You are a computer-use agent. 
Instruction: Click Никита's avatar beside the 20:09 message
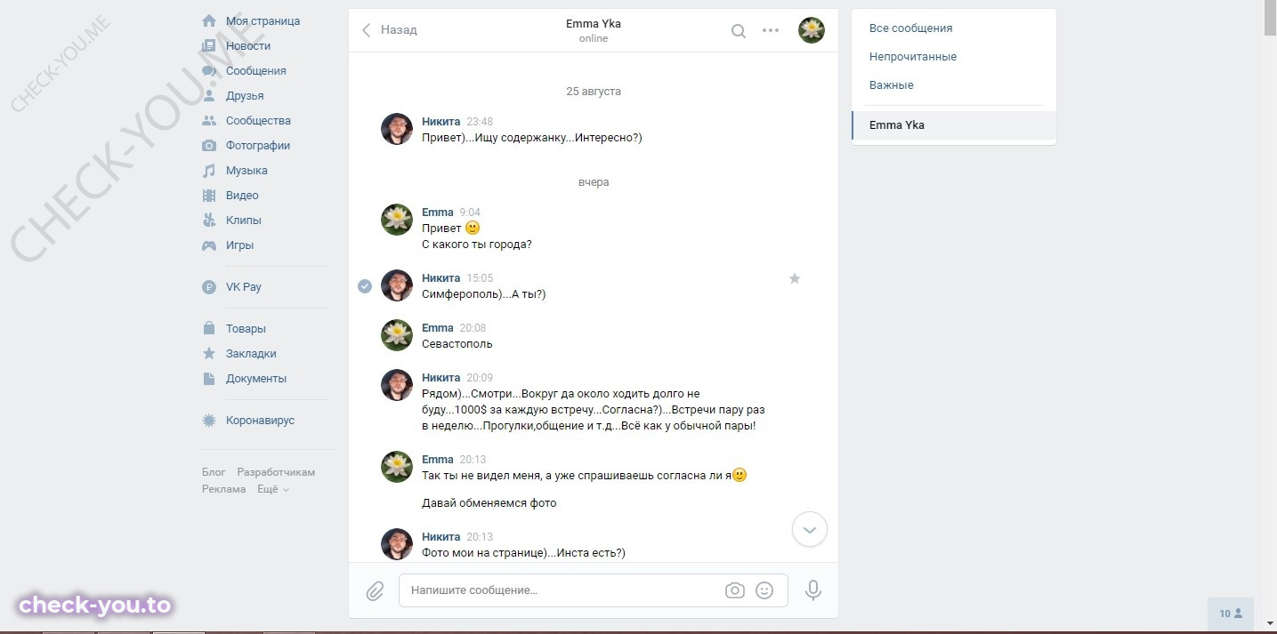click(x=397, y=385)
